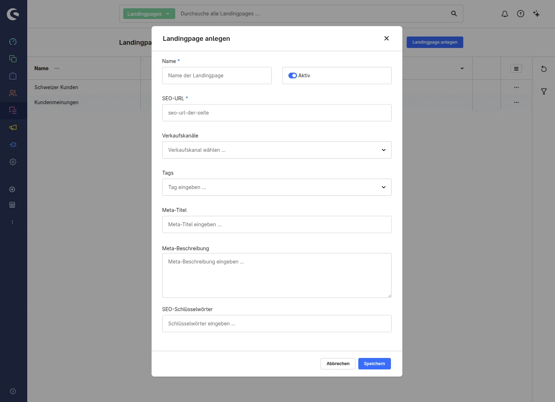Click Speichern button
Image resolution: width=555 pixels, height=402 pixels.
coord(374,364)
